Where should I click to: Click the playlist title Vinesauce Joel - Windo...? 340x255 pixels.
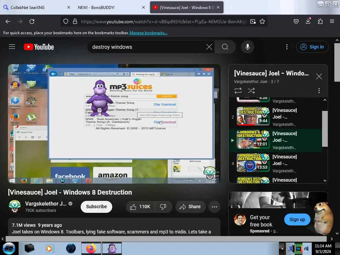[x=271, y=73]
